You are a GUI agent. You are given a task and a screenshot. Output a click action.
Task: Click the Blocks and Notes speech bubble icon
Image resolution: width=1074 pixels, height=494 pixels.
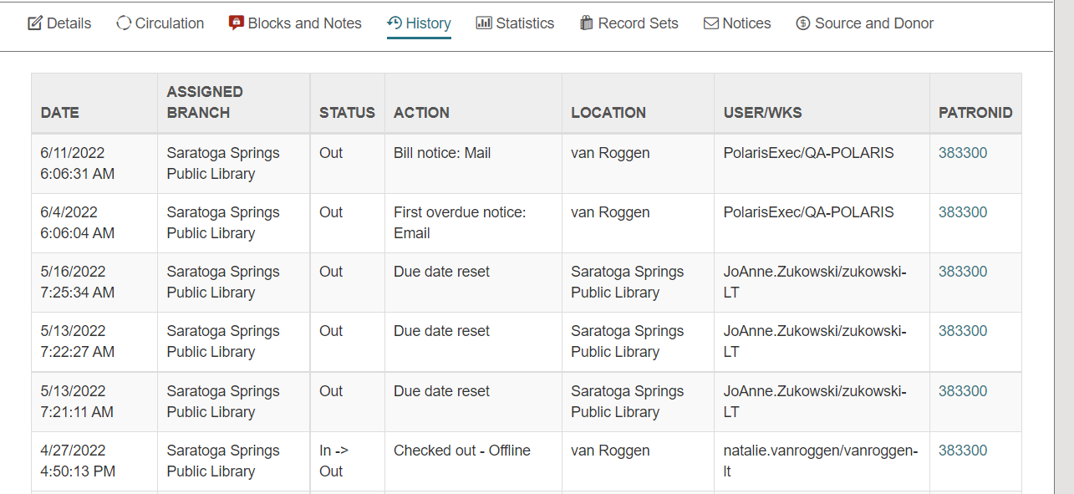click(x=236, y=23)
